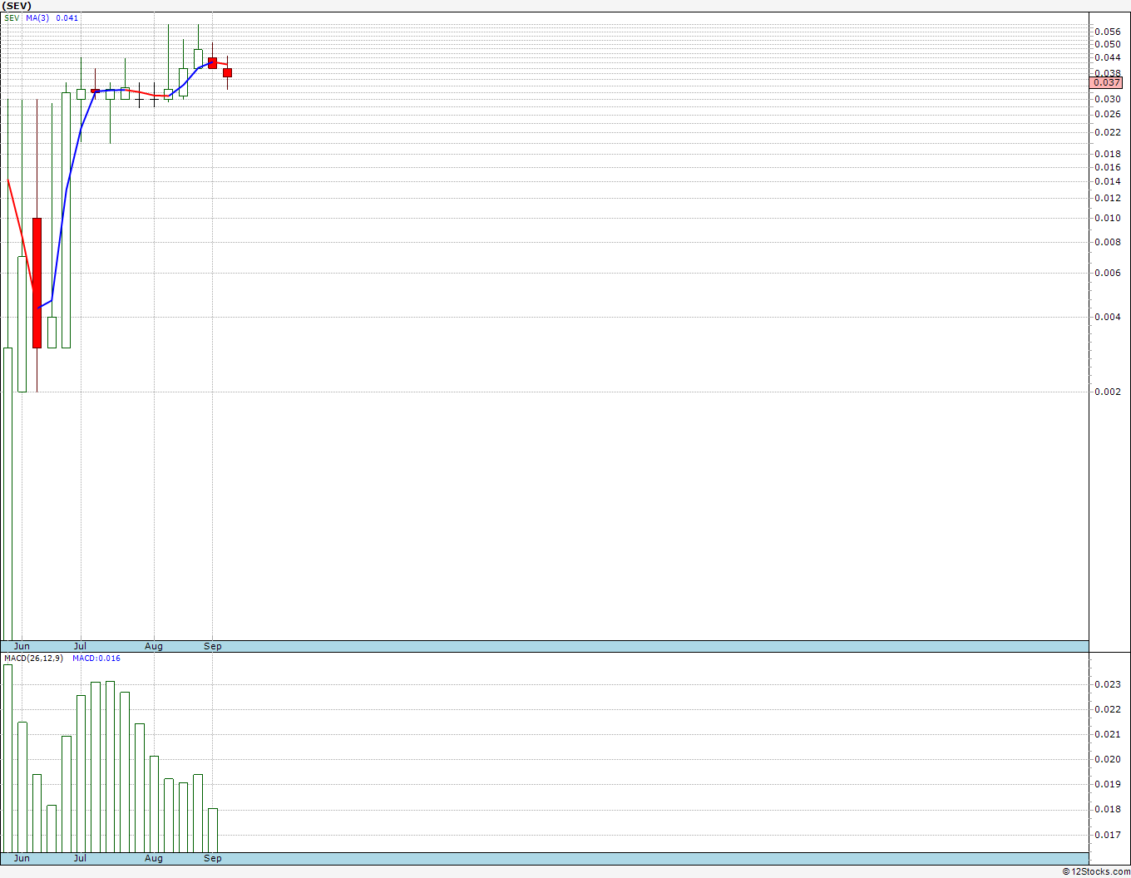Click the 0.056 price axis label
The width and height of the screenshot is (1131, 878).
click(x=1108, y=32)
